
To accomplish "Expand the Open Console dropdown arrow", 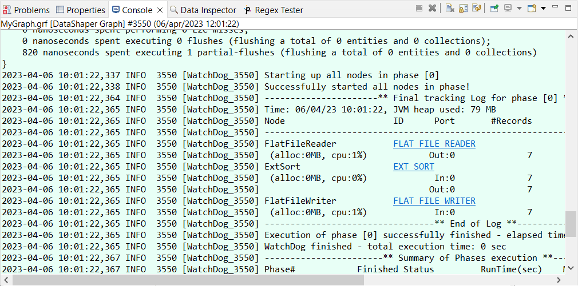I will 543,9.
